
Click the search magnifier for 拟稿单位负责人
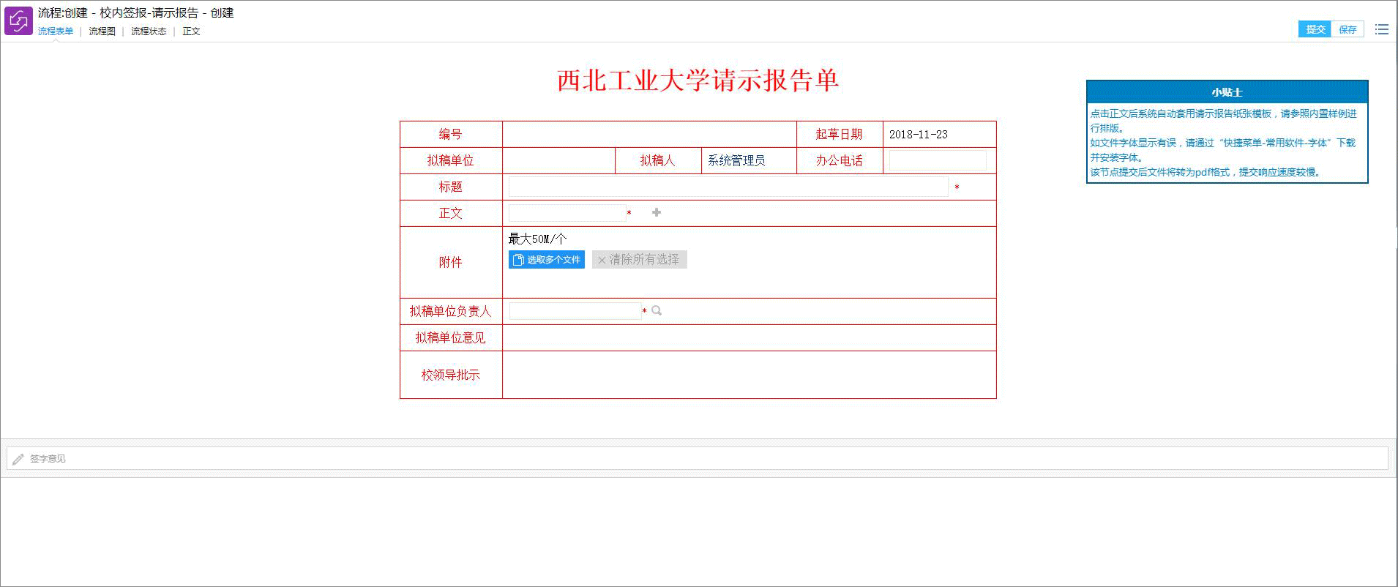pyautogui.click(x=657, y=311)
